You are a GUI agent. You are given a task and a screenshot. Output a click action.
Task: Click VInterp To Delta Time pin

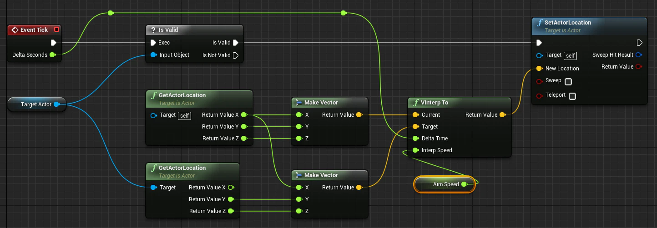415,139
